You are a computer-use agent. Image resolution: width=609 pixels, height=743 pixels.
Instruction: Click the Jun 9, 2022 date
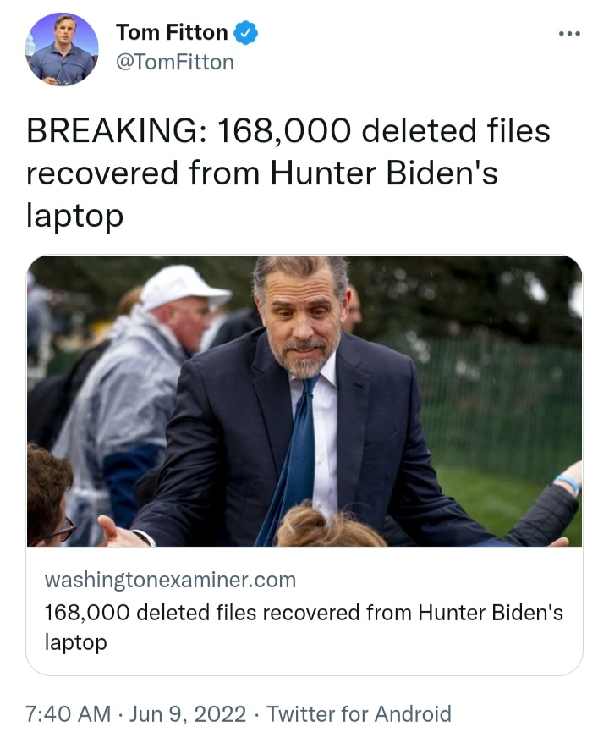tap(188, 714)
